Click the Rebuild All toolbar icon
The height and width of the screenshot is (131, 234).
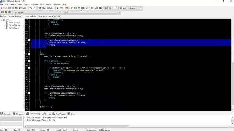point(82,8)
